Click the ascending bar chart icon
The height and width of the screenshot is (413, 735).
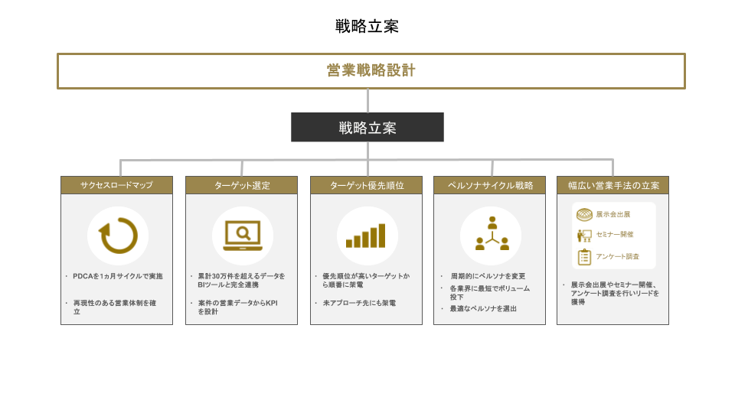[366, 236]
